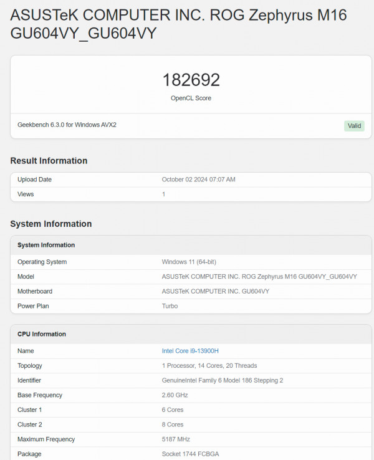The width and height of the screenshot is (374, 460).
Task: Click the Cluster 1 label
Action: pos(30,410)
